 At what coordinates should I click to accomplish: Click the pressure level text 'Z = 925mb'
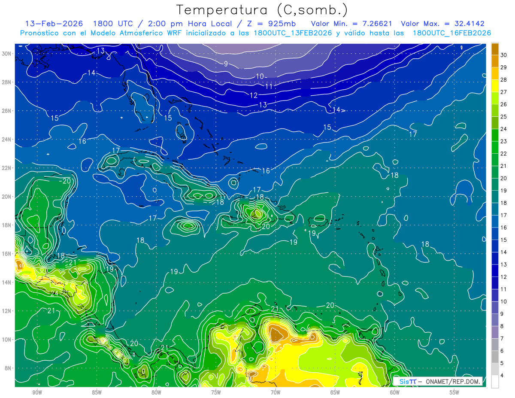[271, 24]
